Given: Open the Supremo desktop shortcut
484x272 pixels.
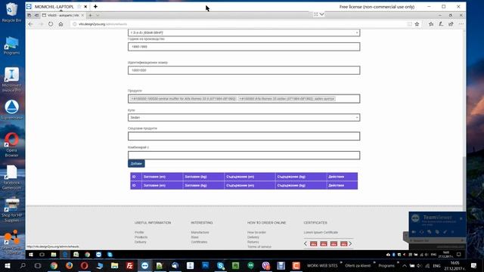Looking at the screenshot, I should point(11,109).
